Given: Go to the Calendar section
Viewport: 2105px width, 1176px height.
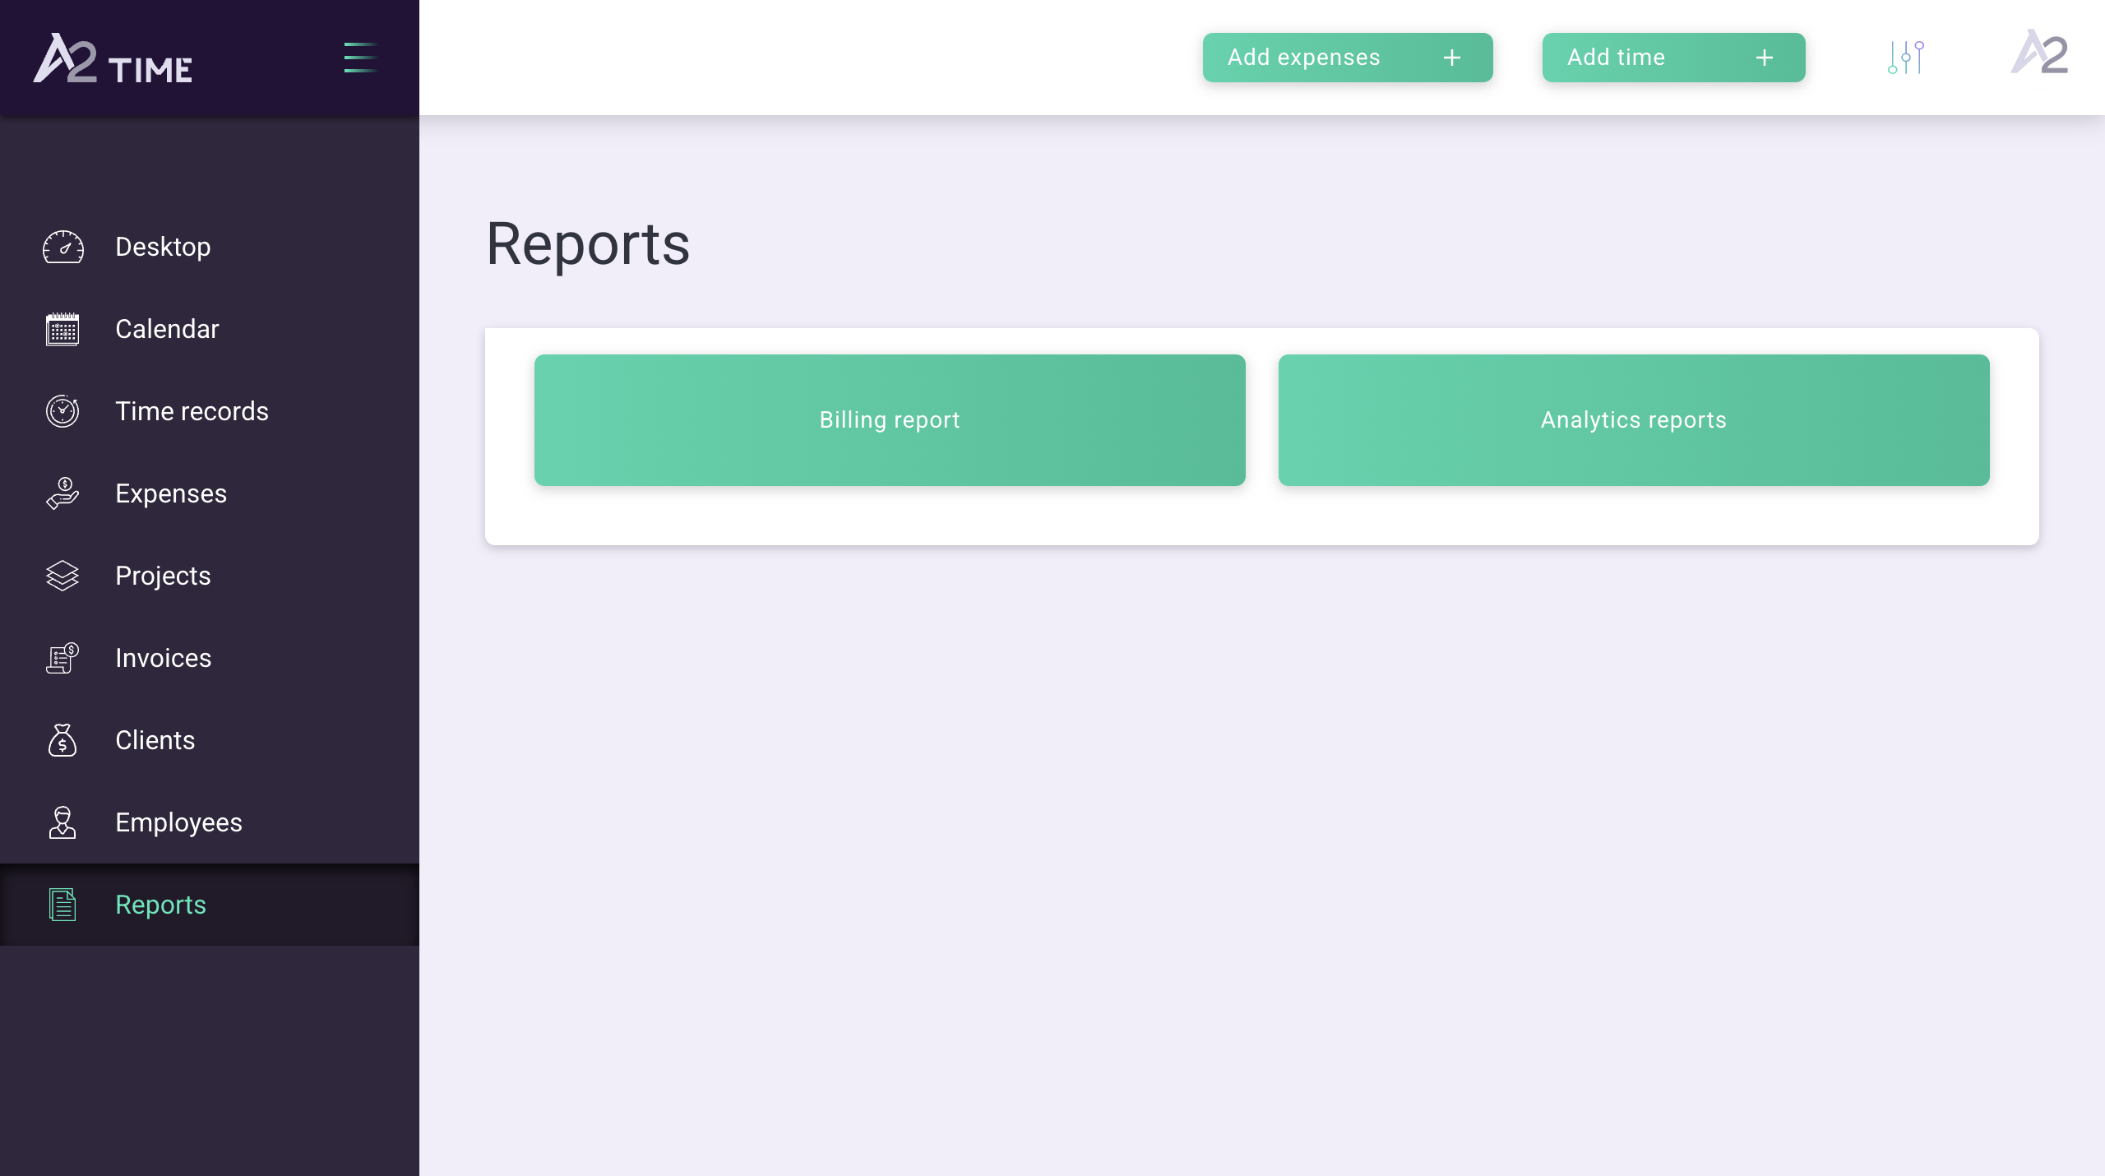Looking at the screenshot, I should tap(210, 329).
